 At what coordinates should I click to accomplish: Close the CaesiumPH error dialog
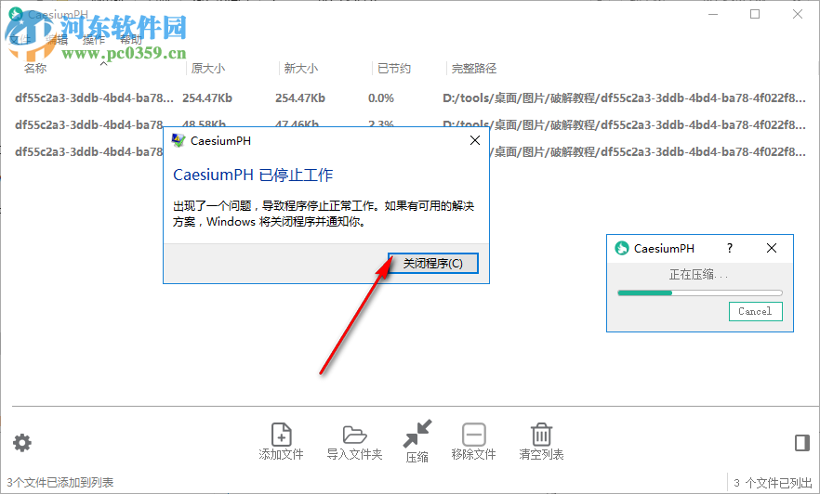pos(475,140)
